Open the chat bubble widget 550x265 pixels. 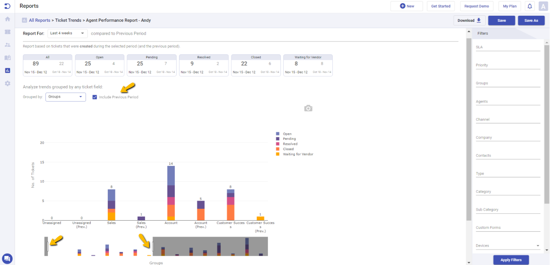tap(7, 258)
